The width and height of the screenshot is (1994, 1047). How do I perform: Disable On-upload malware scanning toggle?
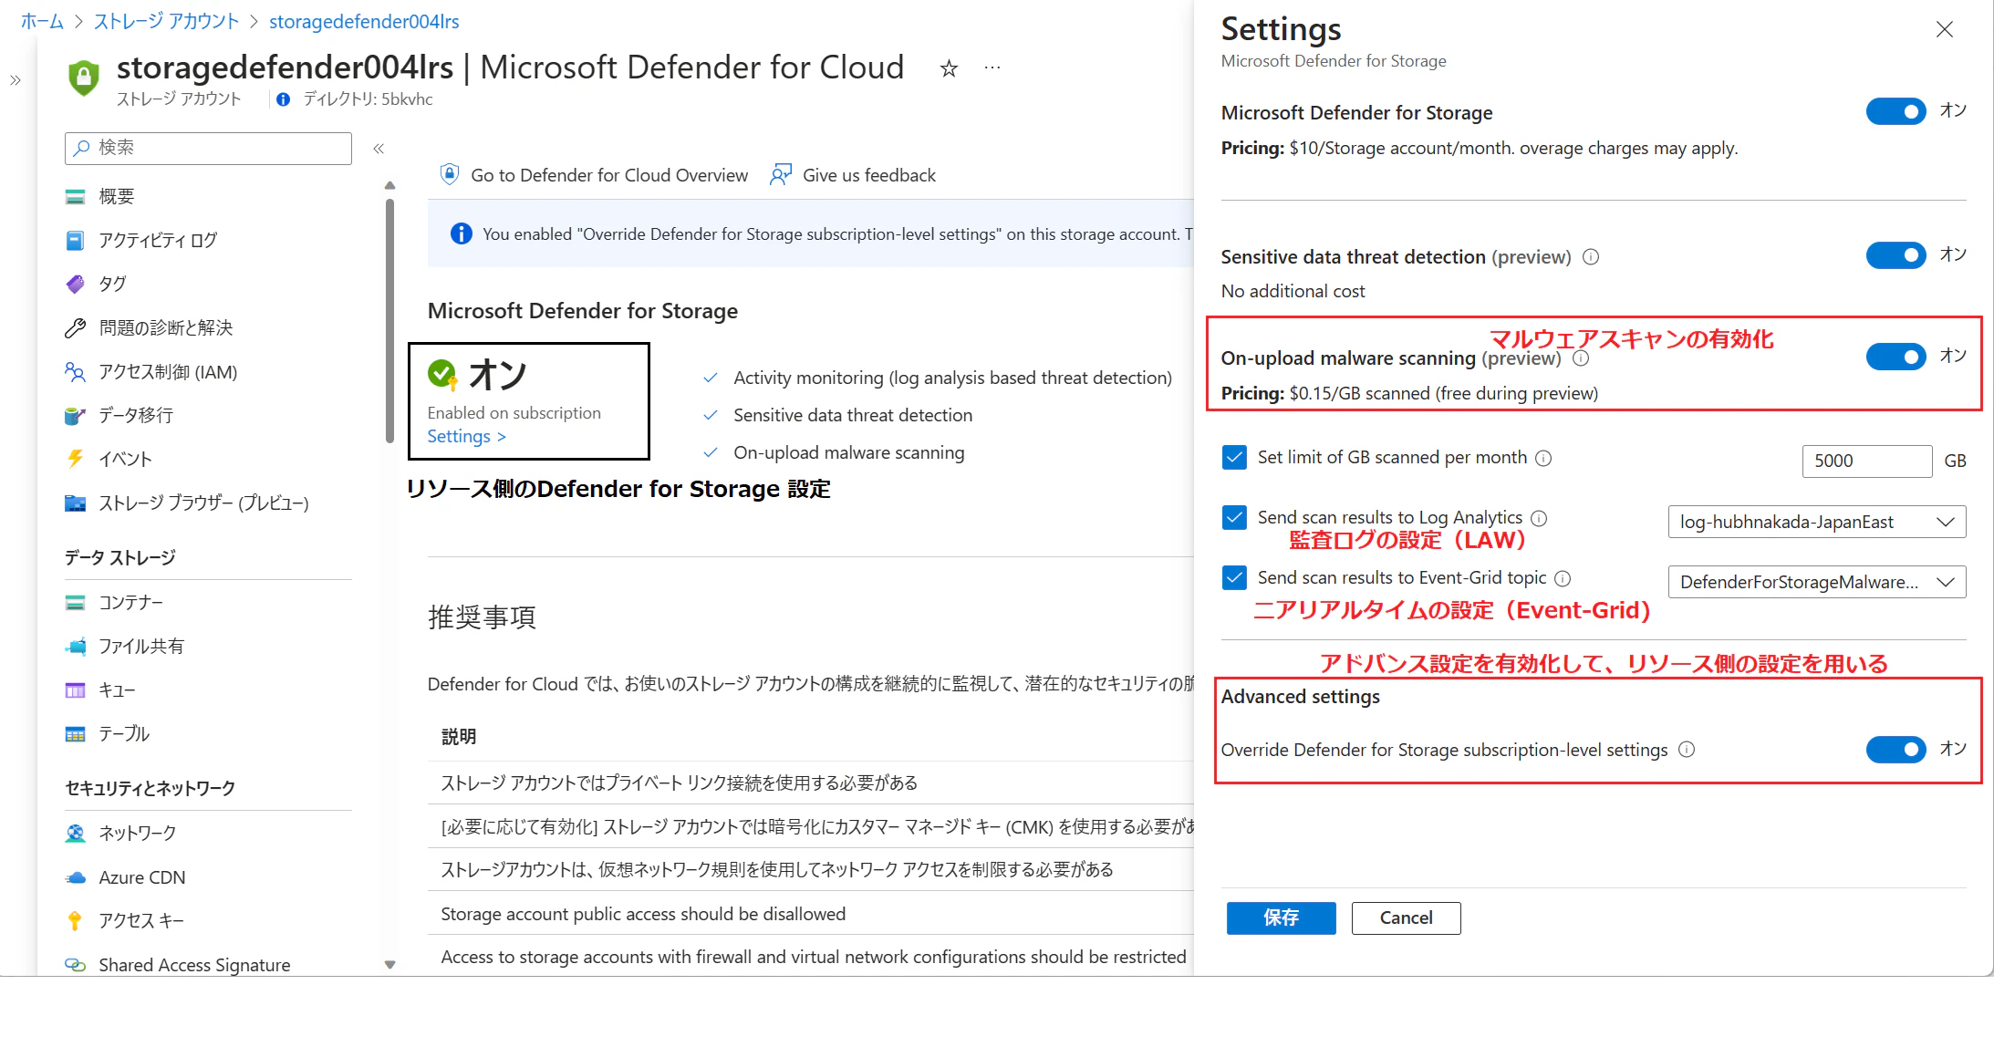(x=1895, y=357)
